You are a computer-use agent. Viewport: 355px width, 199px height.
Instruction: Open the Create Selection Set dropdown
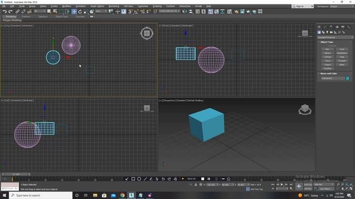pyautogui.click(x=169, y=11)
